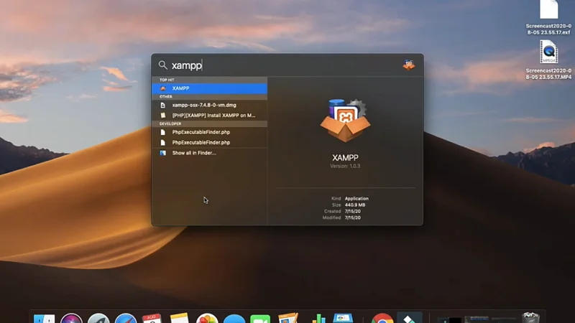Click Show all in Finder
The width and height of the screenshot is (575, 323).
pyautogui.click(x=193, y=153)
